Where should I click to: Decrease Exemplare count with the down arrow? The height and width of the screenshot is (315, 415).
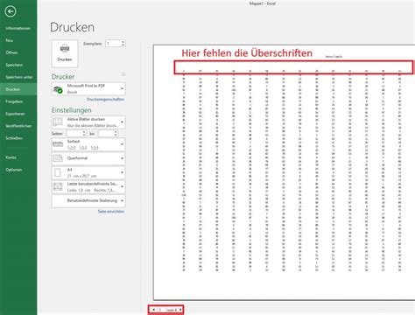tap(123, 45)
